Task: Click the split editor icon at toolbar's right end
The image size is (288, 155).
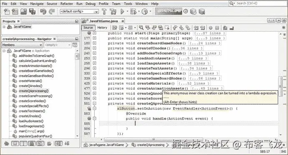Action: point(283,27)
